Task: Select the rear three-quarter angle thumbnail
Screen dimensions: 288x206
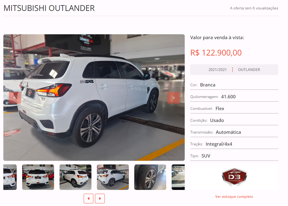Action: tap(75, 177)
